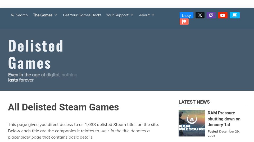Click the Posted December 29, 2025 date
The width and height of the screenshot is (254, 142).
224,134
